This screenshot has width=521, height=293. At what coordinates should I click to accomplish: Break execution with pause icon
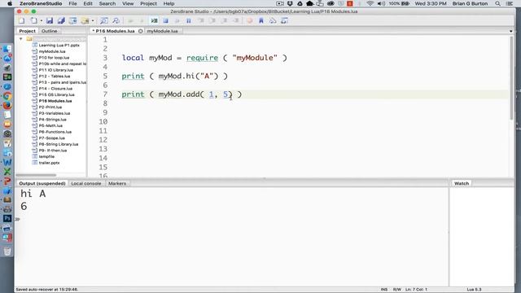188,21
